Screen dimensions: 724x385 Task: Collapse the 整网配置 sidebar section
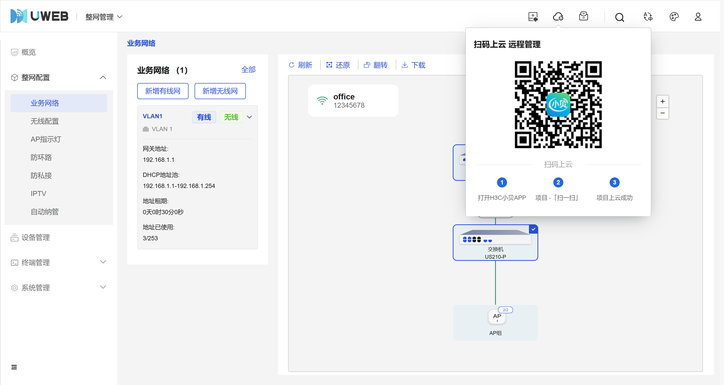click(x=103, y=78)
